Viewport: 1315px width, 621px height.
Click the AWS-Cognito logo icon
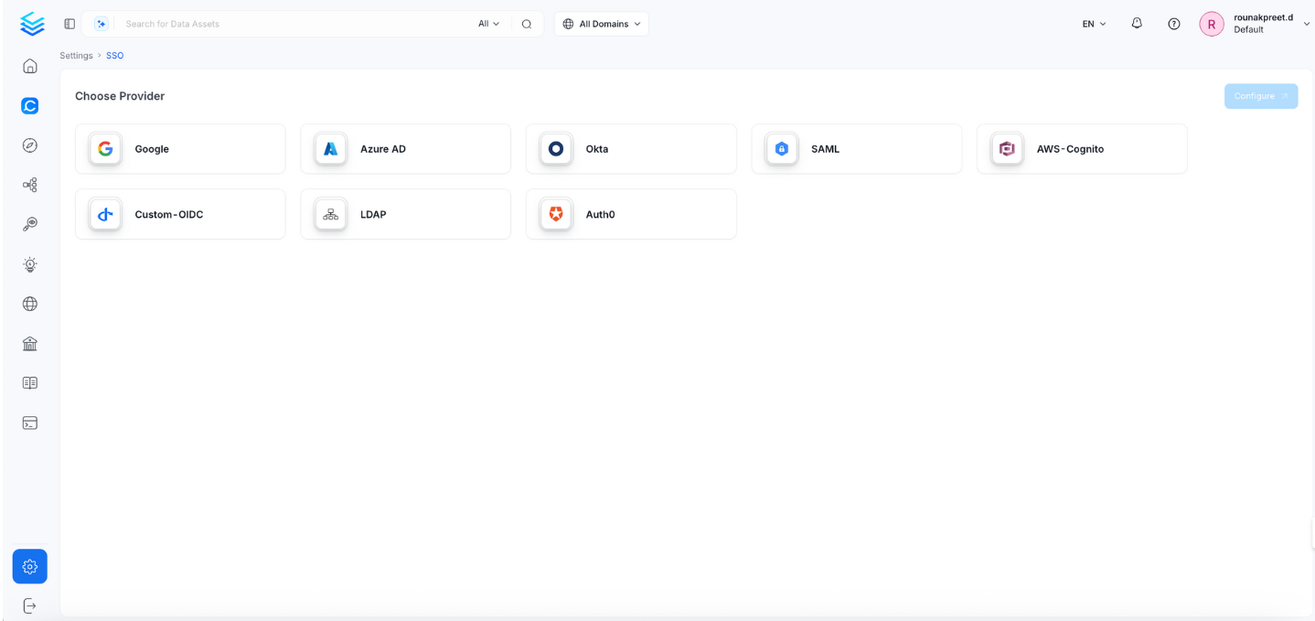click(x=1007, y=149)
